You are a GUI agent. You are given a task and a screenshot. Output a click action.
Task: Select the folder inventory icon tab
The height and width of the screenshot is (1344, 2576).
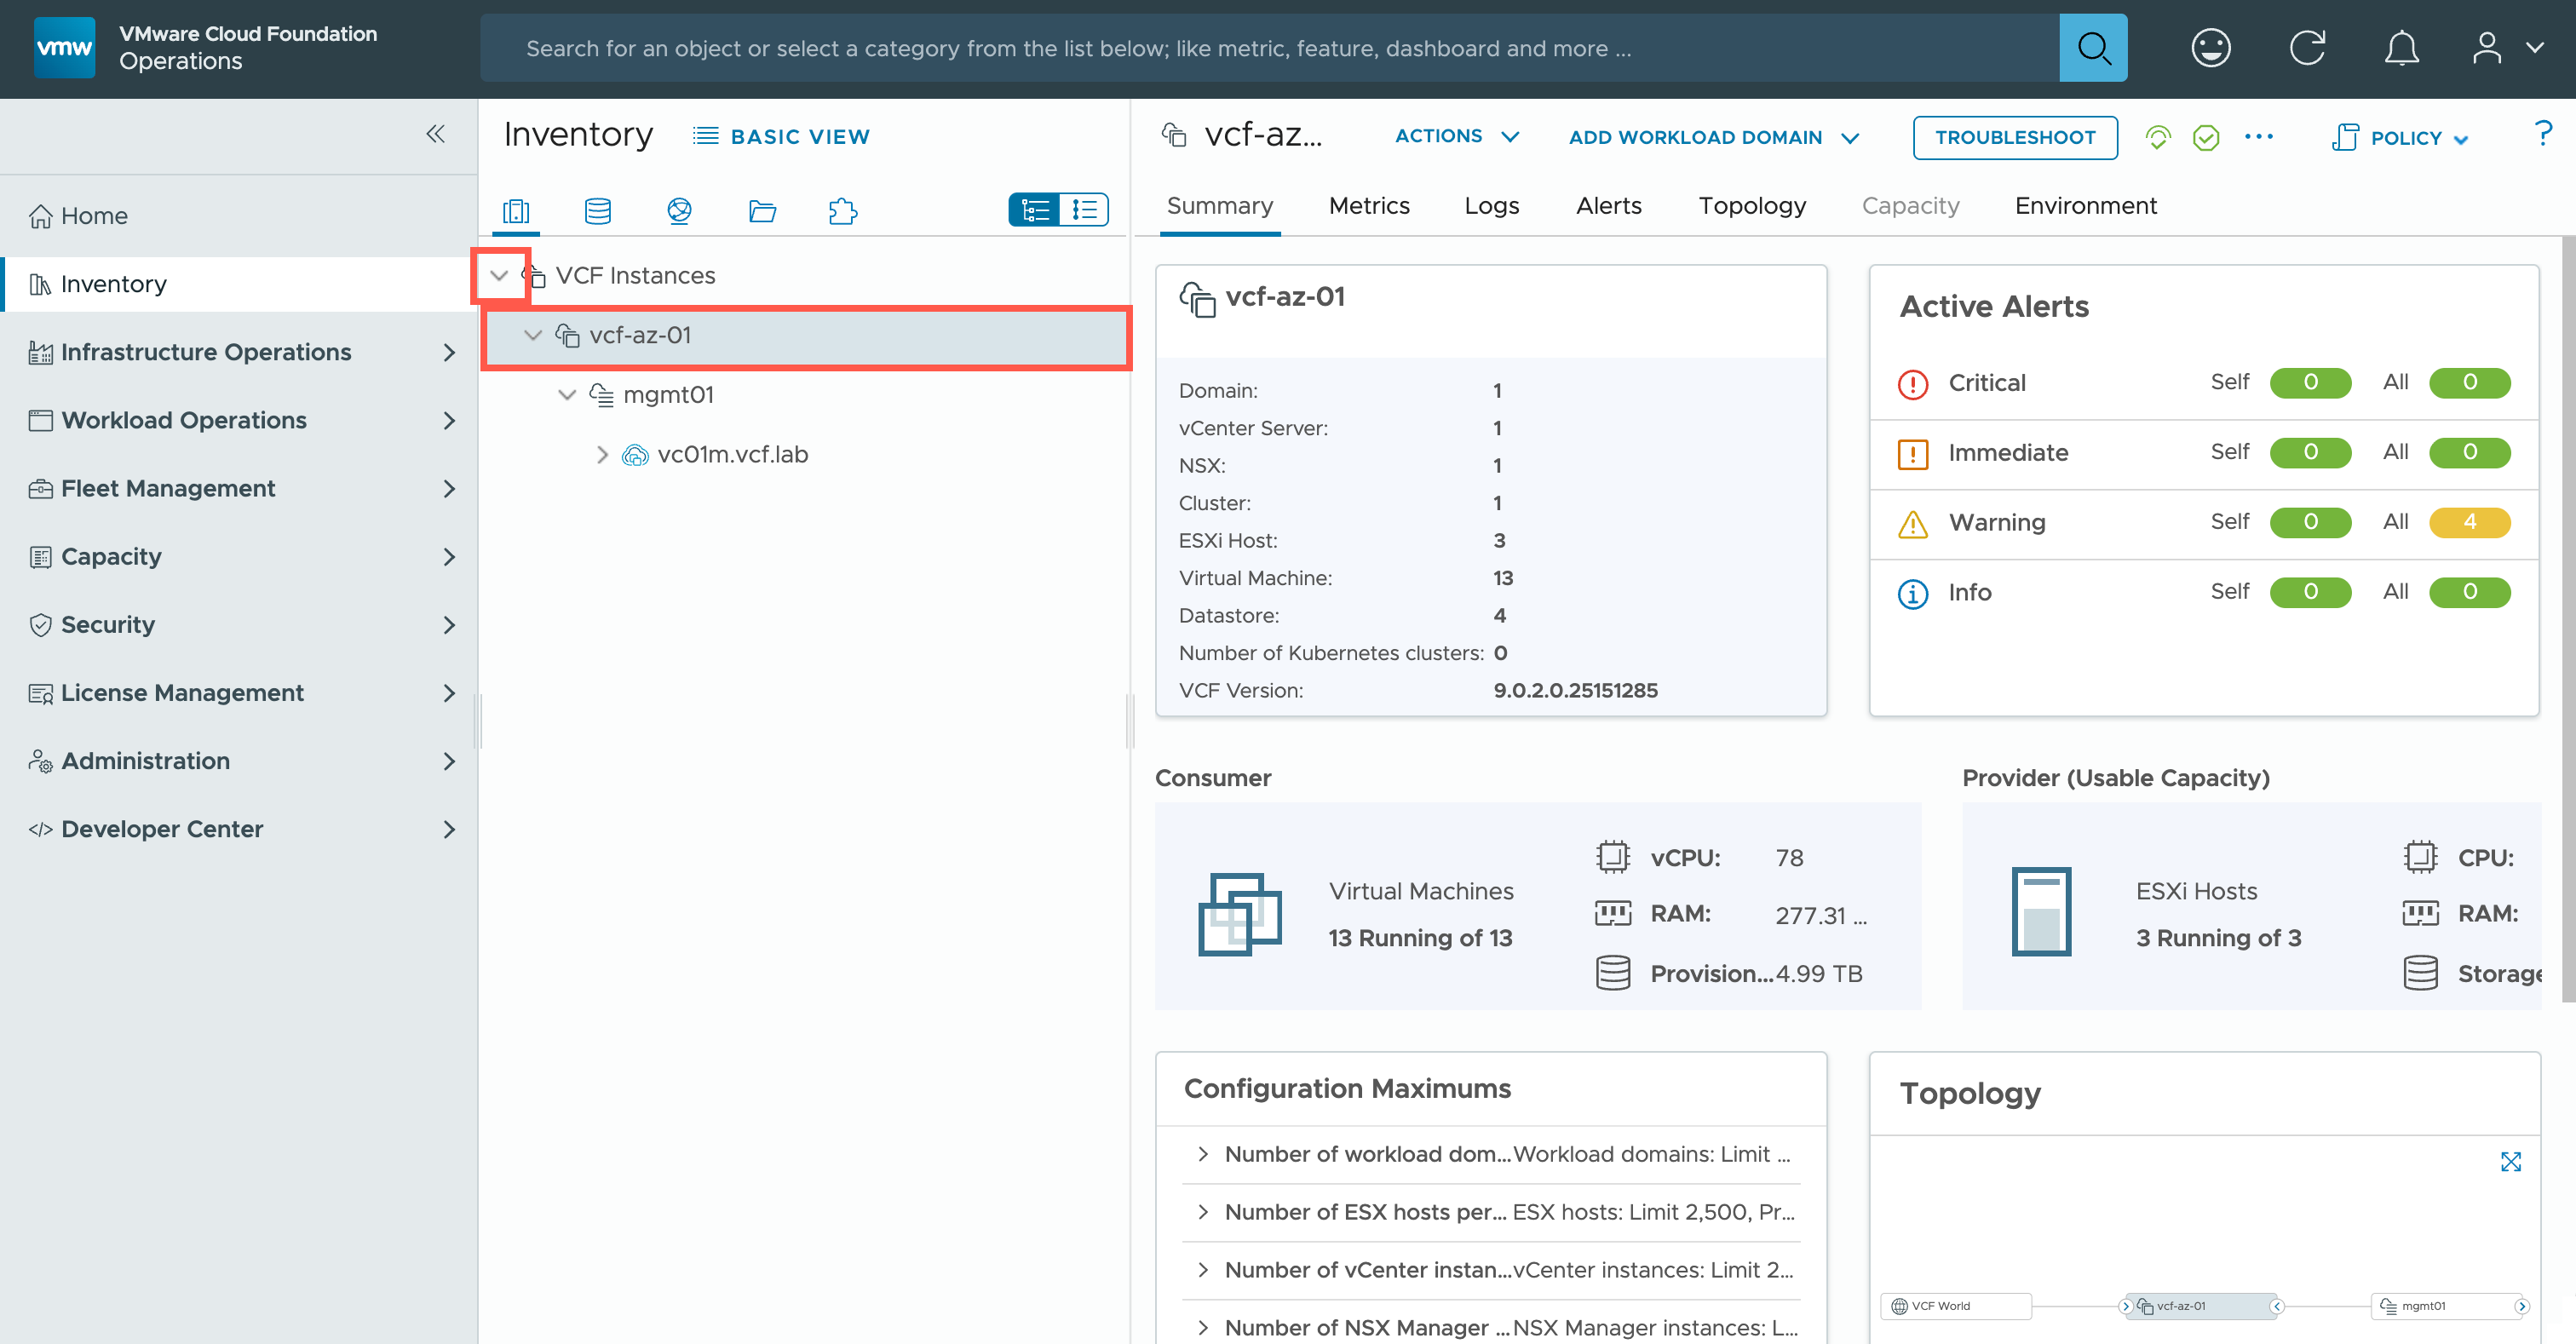point(762,211)
